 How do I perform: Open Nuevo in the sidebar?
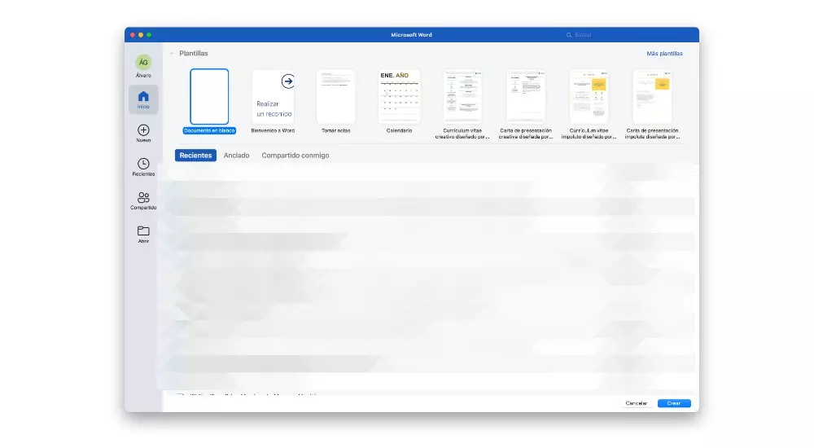[143, 133]
